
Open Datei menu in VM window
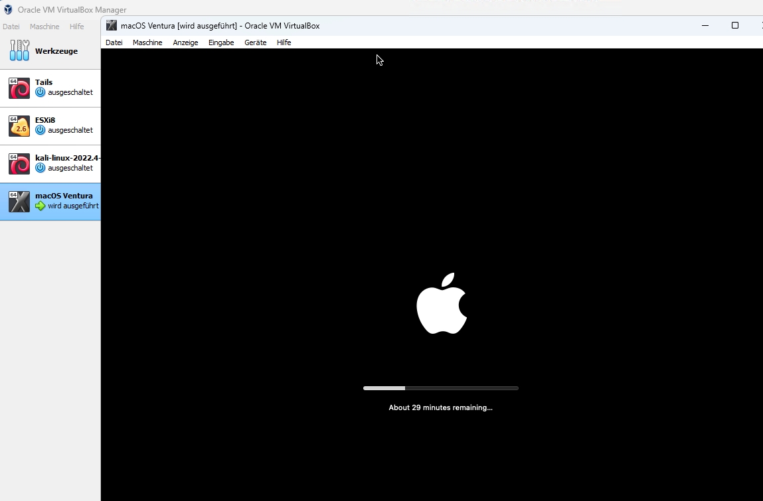point(114,42)
